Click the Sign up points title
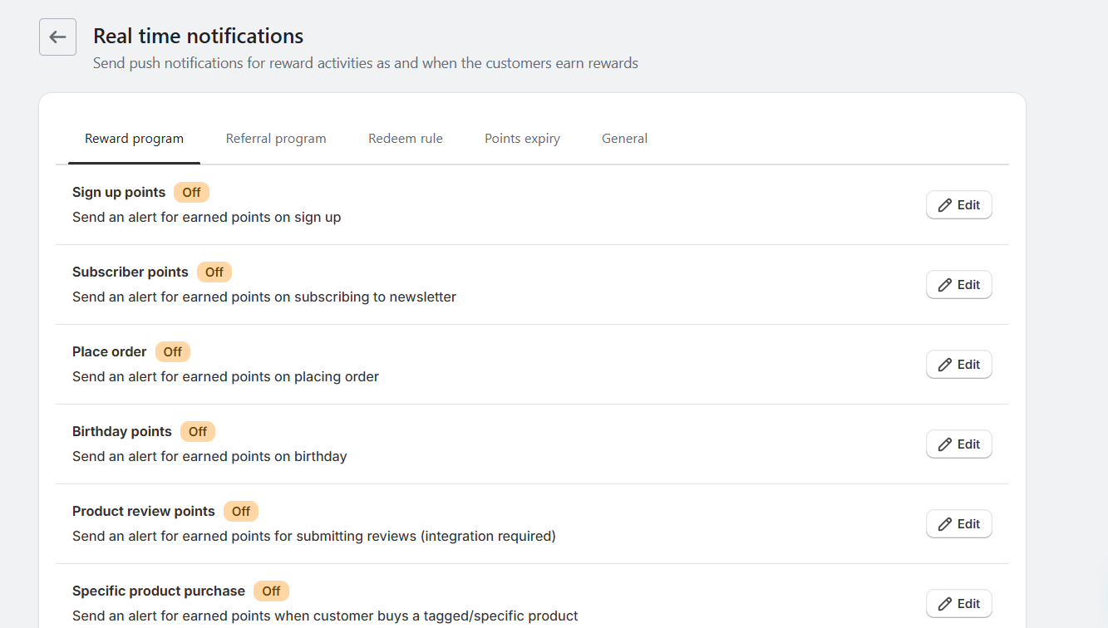Viewport: 1108px width, 628px height. 119,192
